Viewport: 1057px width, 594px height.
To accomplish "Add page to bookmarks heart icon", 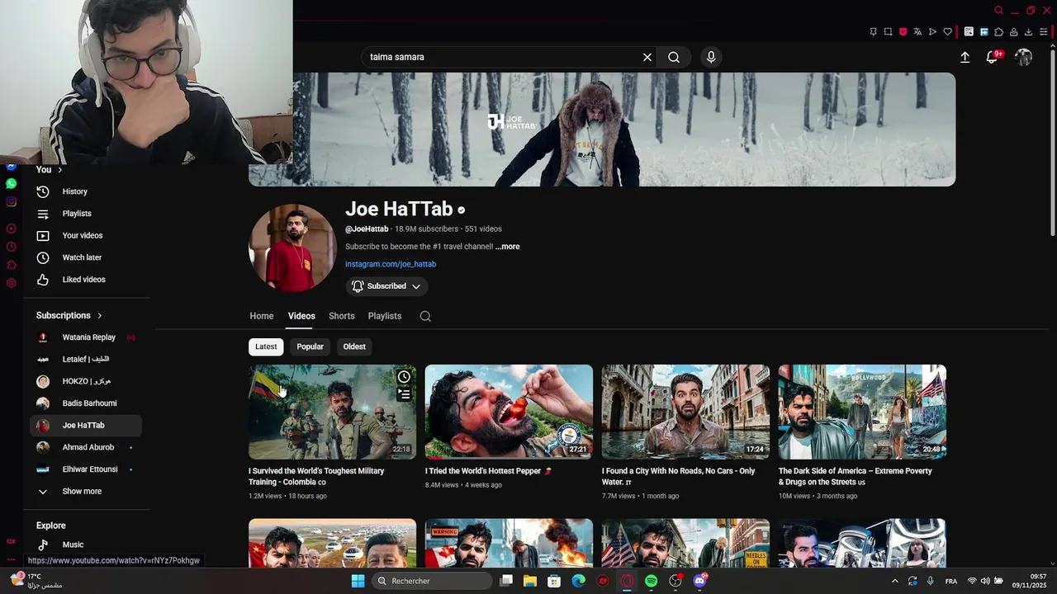I will pos(947,32).
